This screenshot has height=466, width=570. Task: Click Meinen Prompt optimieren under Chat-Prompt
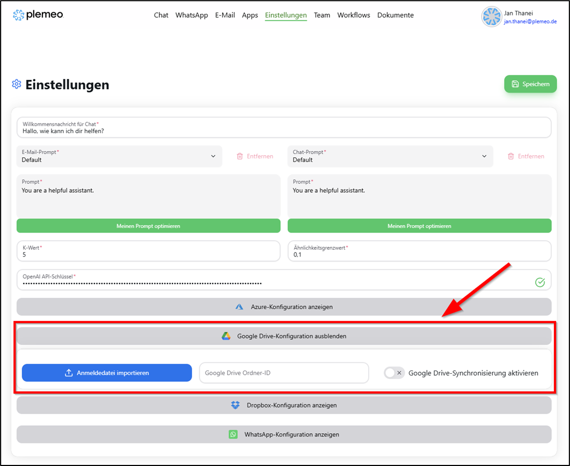419,225
